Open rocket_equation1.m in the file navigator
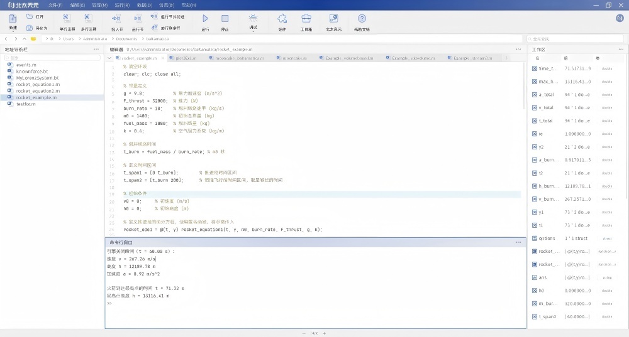This screenshot has height=337, width=629. [38, 84]
